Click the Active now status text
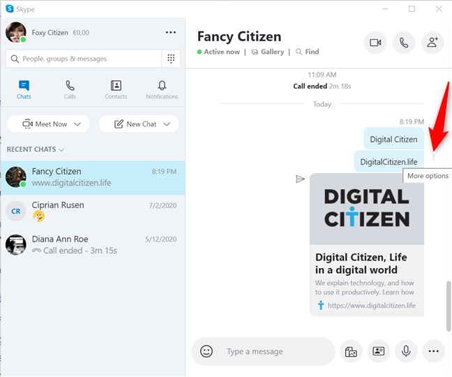The image size is (452, 377). click(x=222, y=52)
